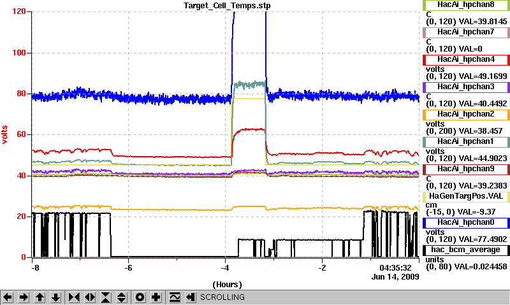510x305 pixels.
Task: Click the '80' y-axis tick label
Action: 21,94
